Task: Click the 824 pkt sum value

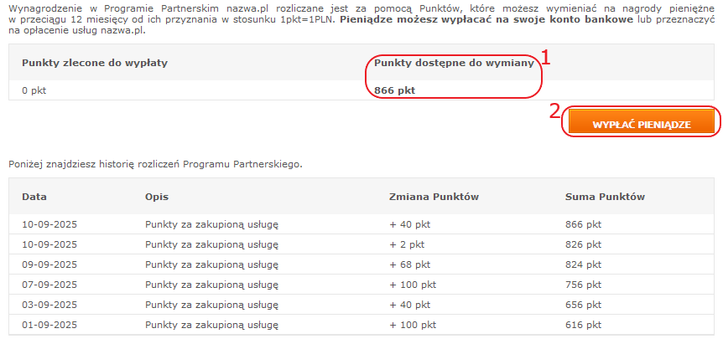Action: coord(584,264)
